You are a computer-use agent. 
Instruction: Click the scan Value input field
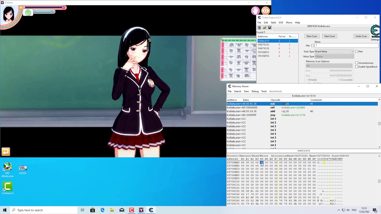click(x=346, y=45)
